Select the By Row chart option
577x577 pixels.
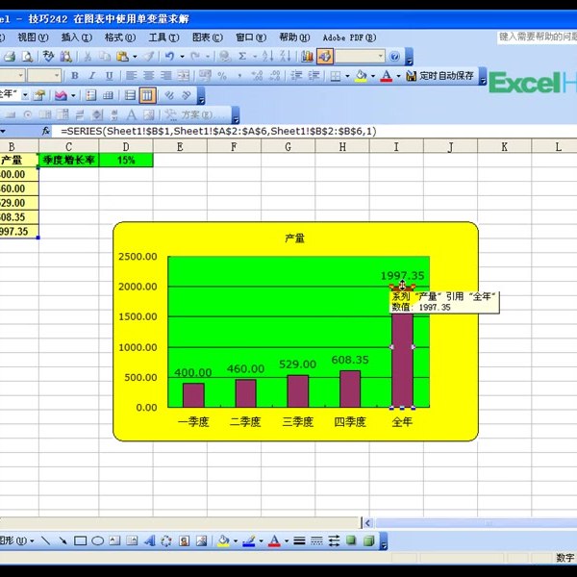pos(130,95)
